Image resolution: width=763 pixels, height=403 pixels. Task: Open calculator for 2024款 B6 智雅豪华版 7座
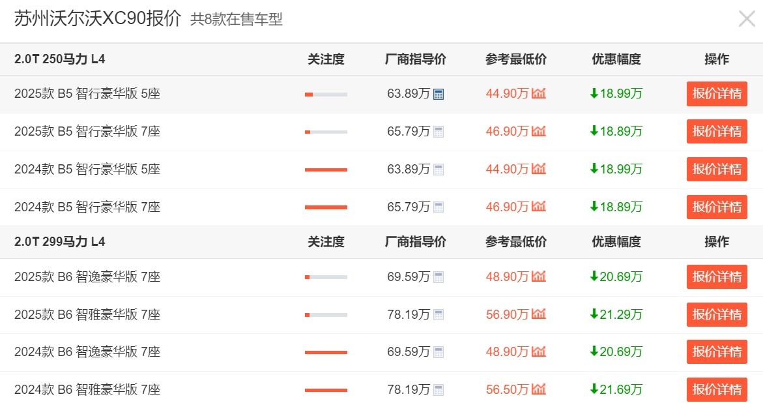click(439, 390)
